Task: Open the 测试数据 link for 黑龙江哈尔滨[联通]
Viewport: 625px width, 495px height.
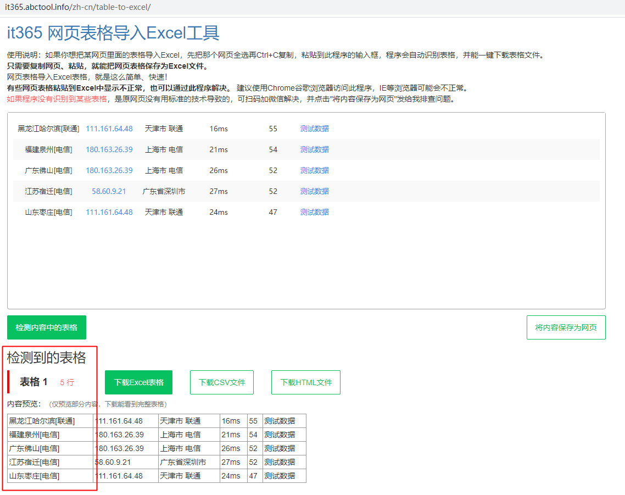Action: pyautogui.click(x=314, y=128)
